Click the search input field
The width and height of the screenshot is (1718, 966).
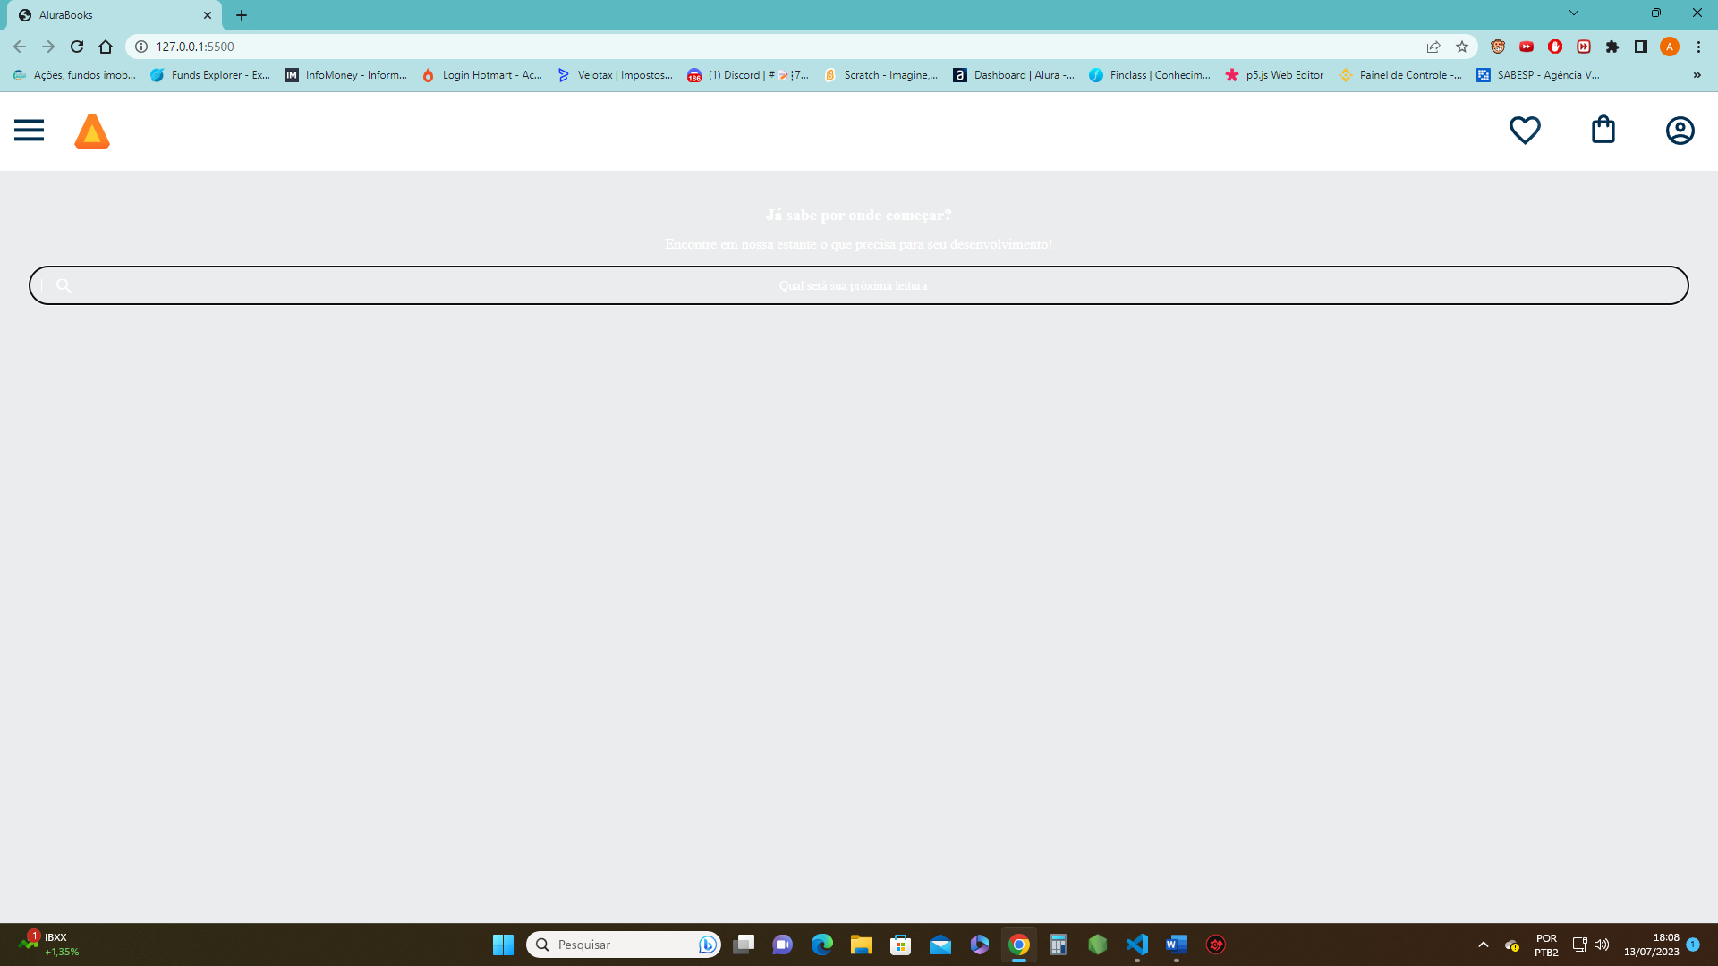[x=858, y=284]
